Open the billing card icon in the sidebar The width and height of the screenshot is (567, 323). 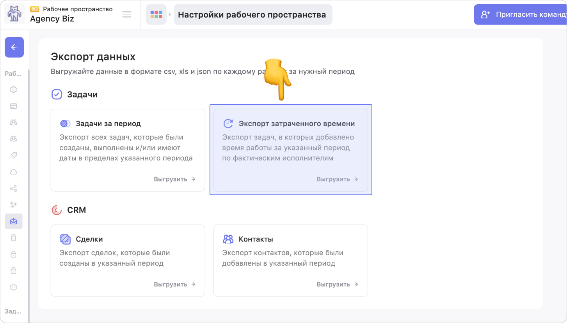coord(13,106)
